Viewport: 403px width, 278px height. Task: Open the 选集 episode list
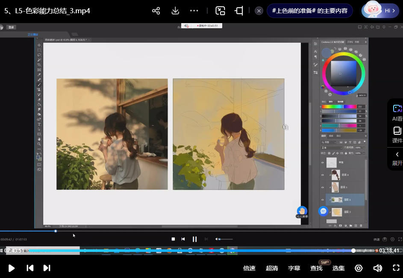click(338, 268)
